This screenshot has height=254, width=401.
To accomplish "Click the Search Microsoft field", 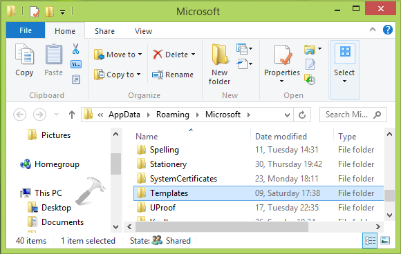I will click(353, 115).
